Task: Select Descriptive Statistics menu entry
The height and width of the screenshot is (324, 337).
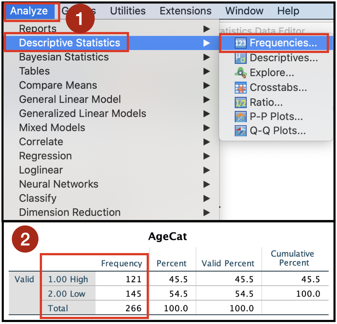Action: (69, 43)
